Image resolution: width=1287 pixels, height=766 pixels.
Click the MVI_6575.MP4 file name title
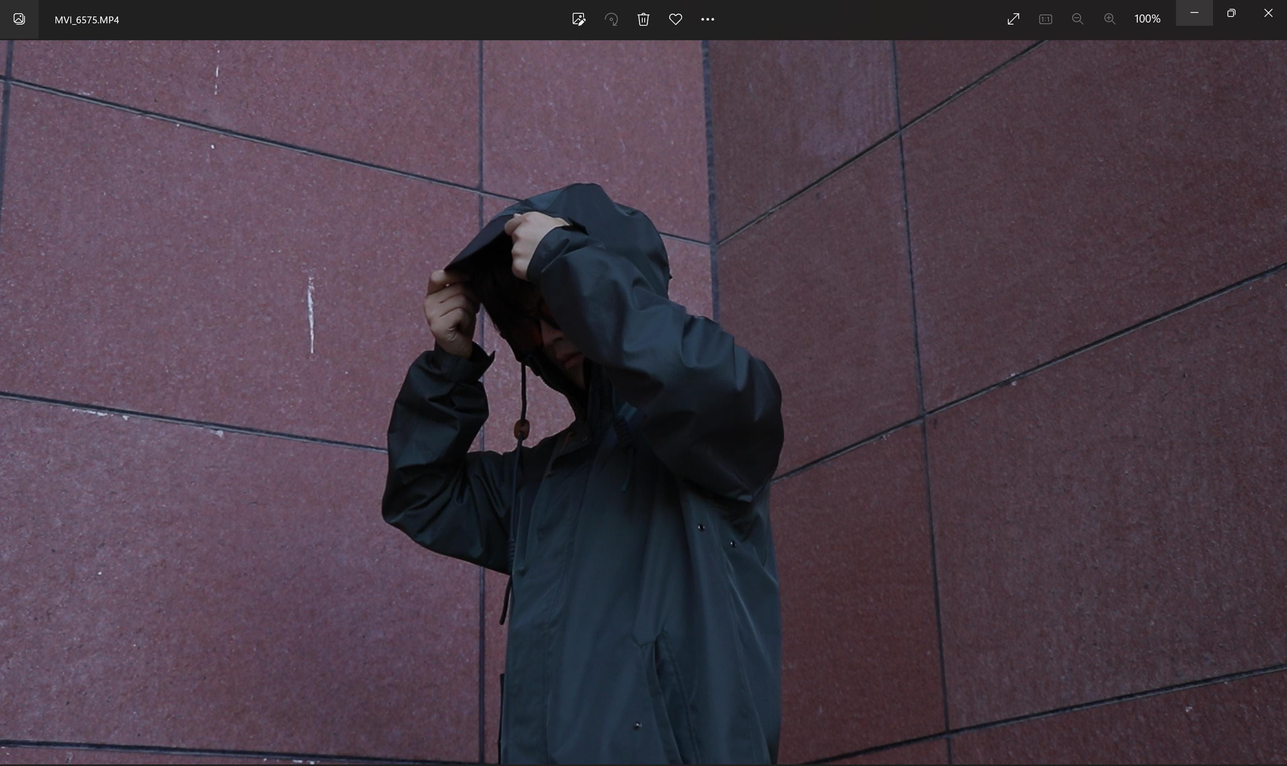point(87,20)
